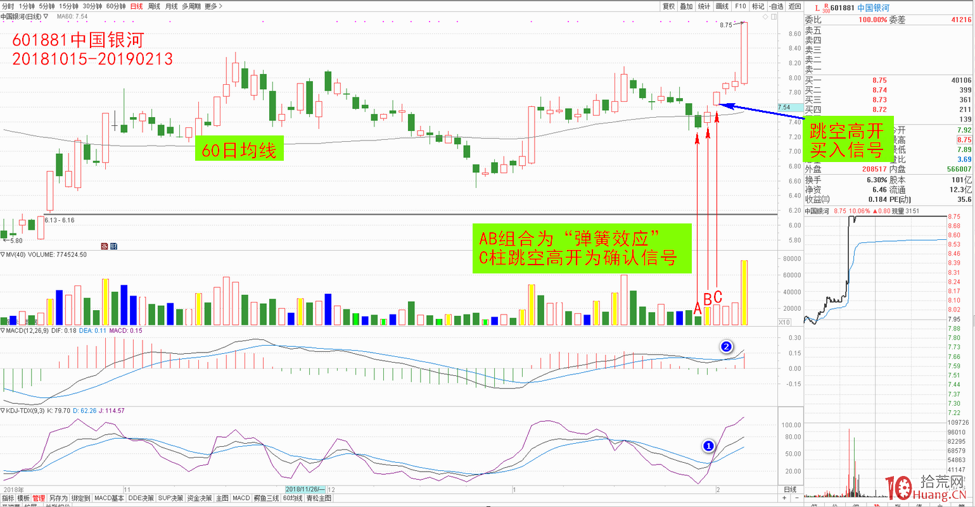Click the 返回 back button

point(794,6)
